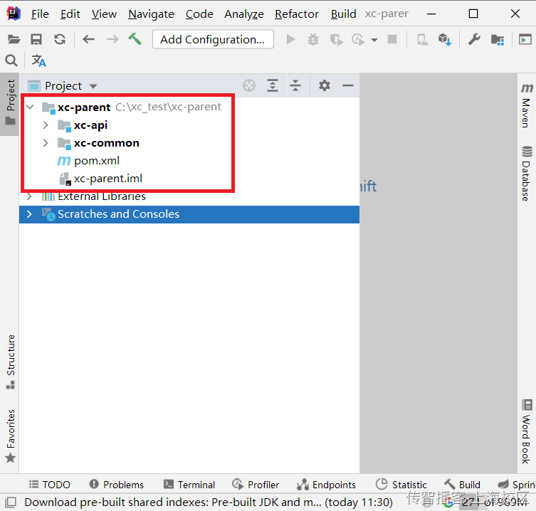Open the Refactor menu
The width and height of the screenshot is (536, 511).
297,14
